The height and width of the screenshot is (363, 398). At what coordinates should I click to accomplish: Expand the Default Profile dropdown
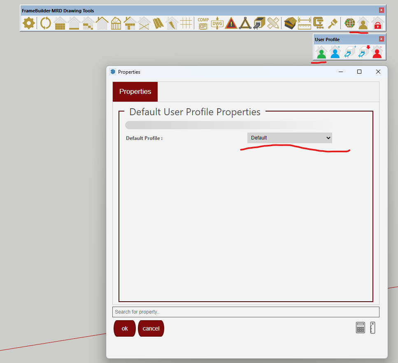pos(289,138)
